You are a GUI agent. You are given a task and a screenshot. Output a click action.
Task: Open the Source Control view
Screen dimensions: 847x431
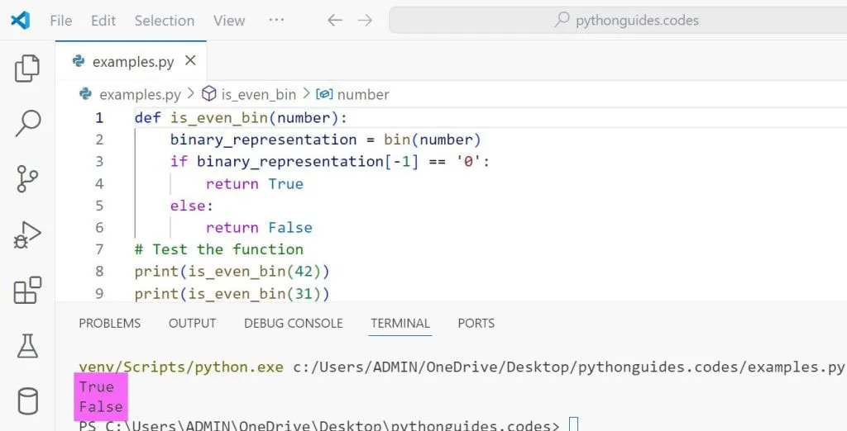point(27,178)
